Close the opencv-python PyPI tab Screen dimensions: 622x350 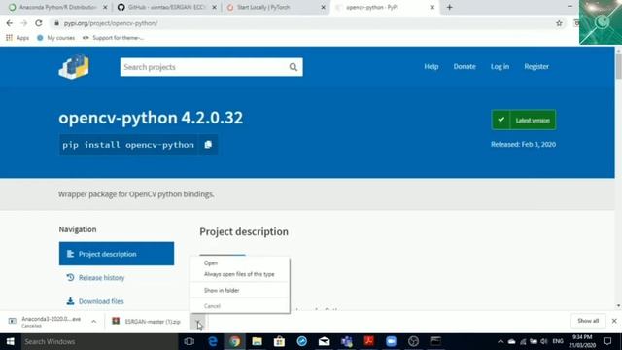432,7
